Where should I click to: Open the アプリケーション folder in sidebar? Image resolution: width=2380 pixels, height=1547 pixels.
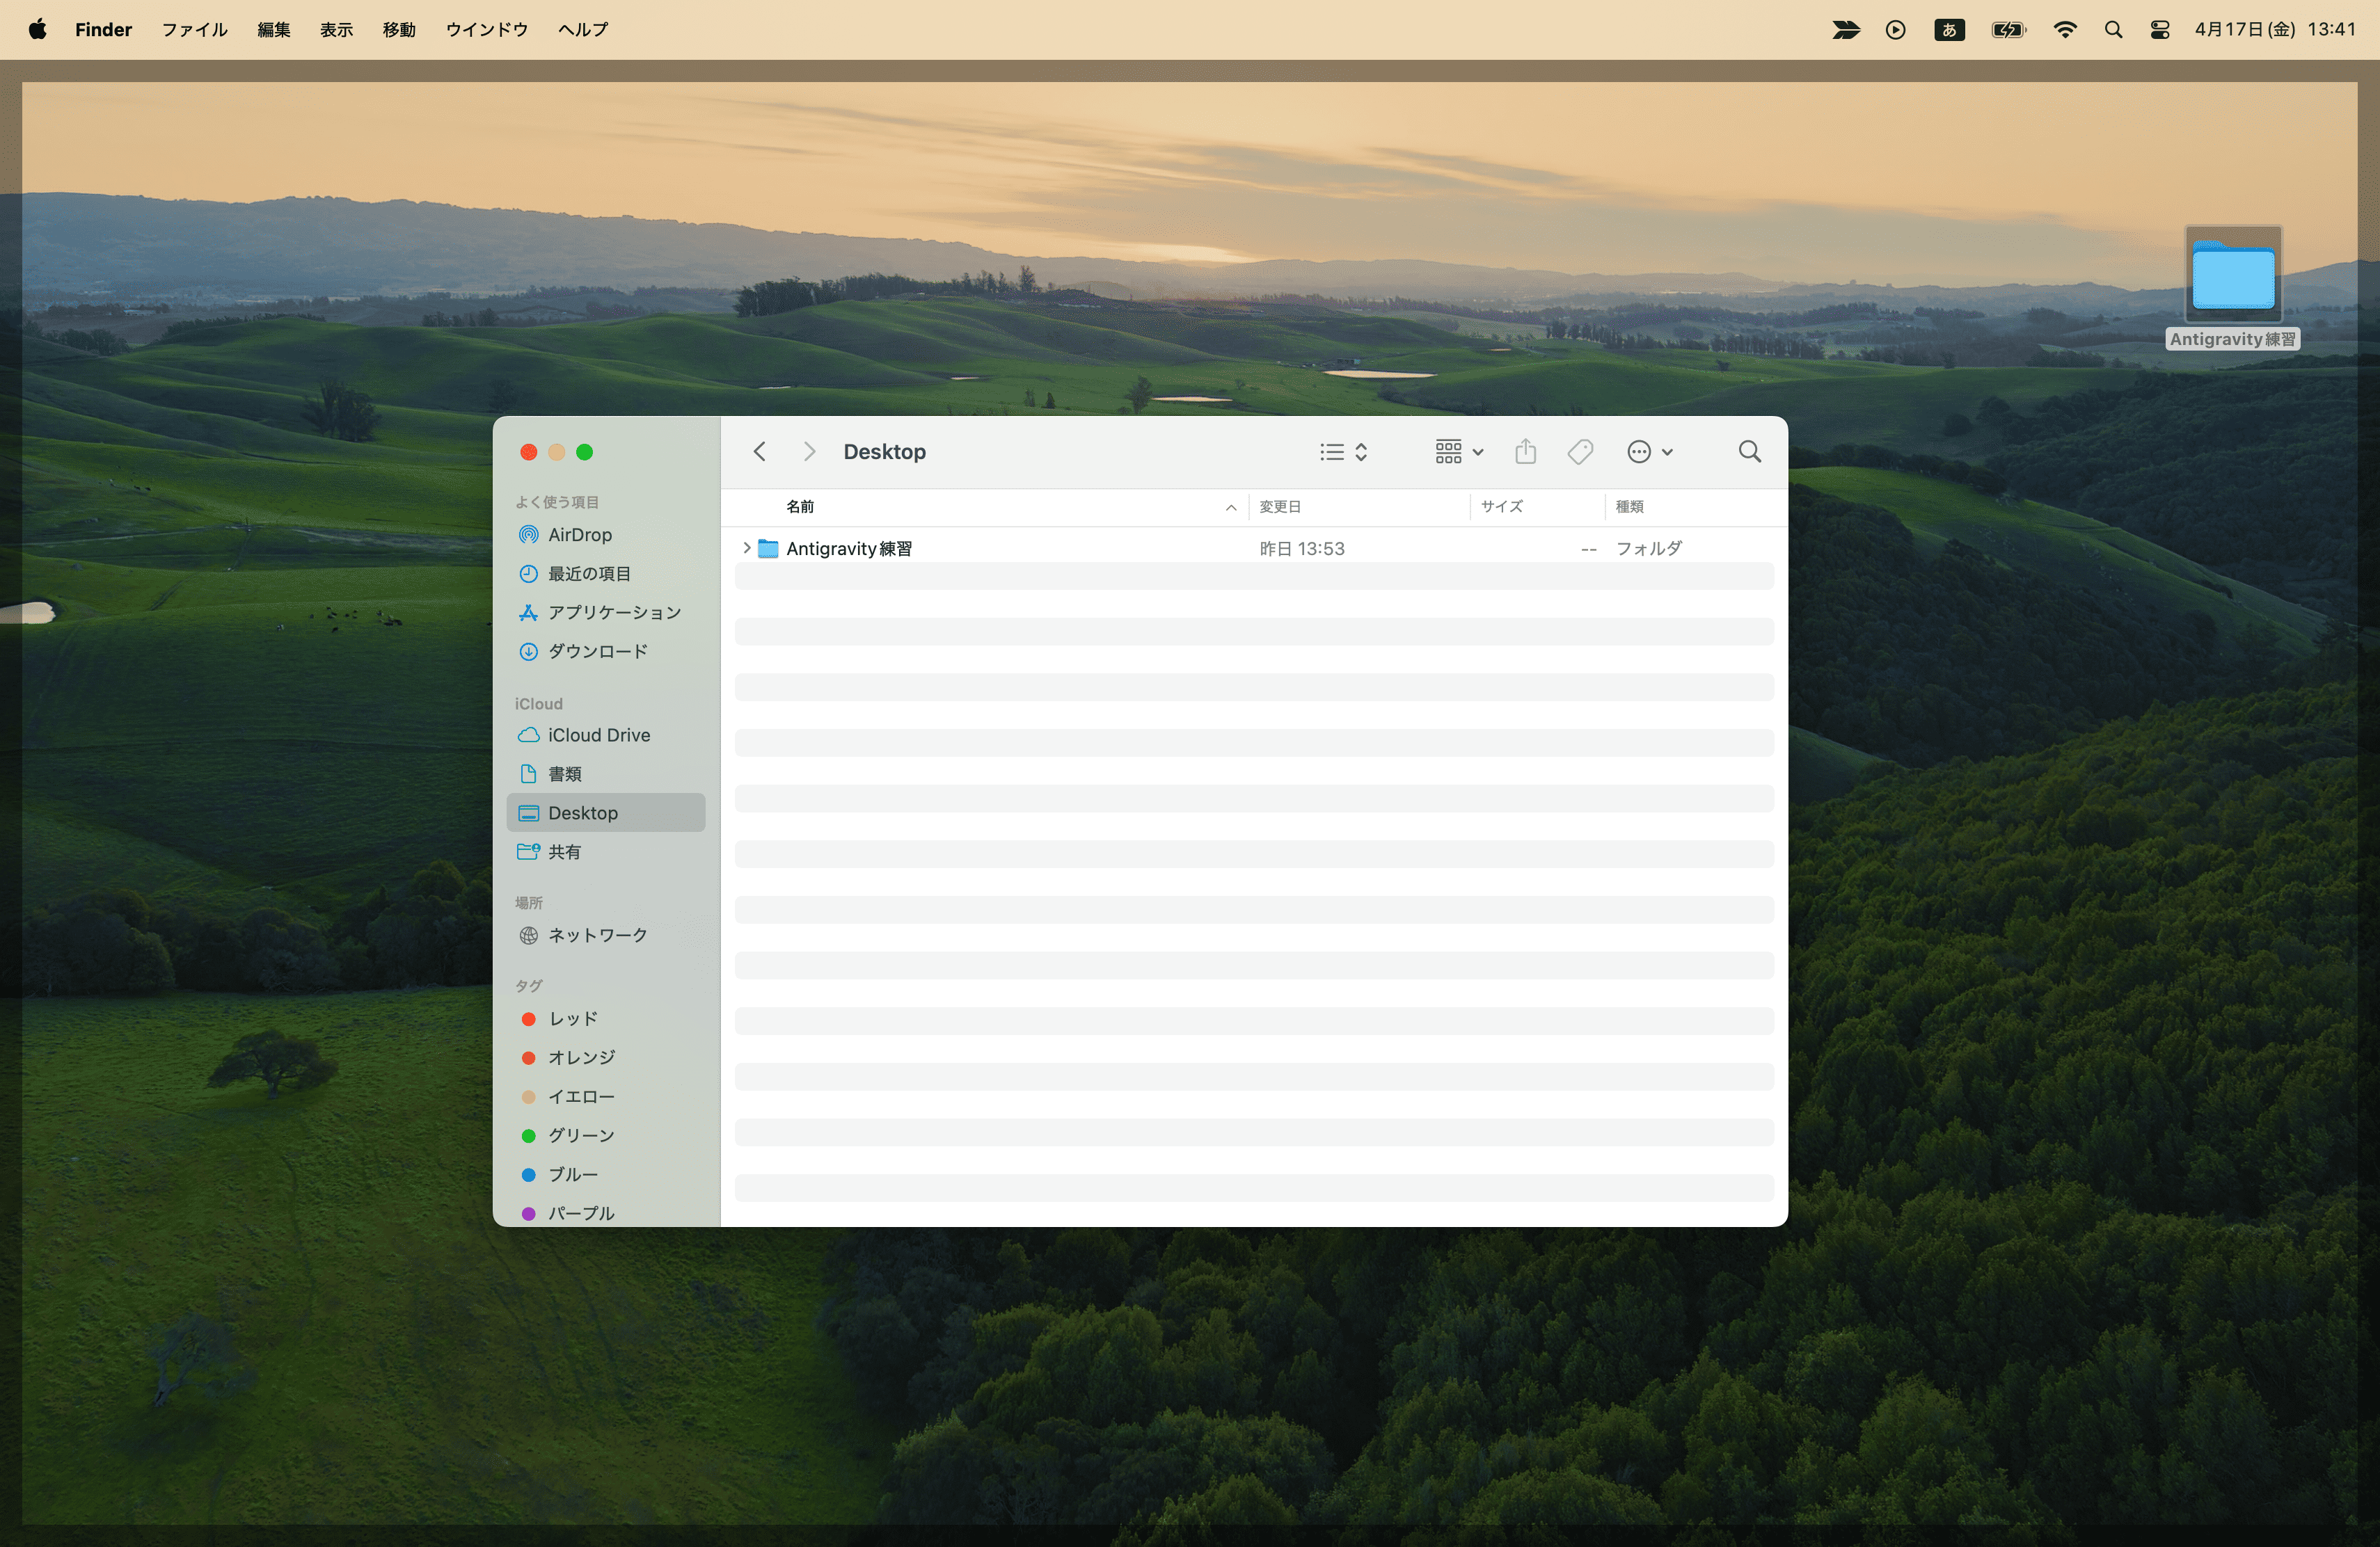click(613, 613)
